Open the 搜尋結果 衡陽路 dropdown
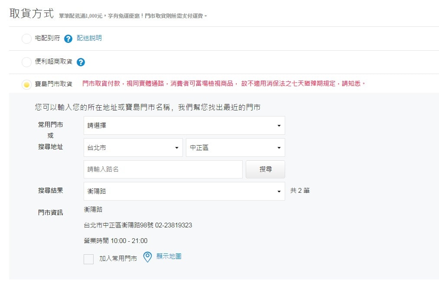Screen dimensions: 439x282 [184, 191]
